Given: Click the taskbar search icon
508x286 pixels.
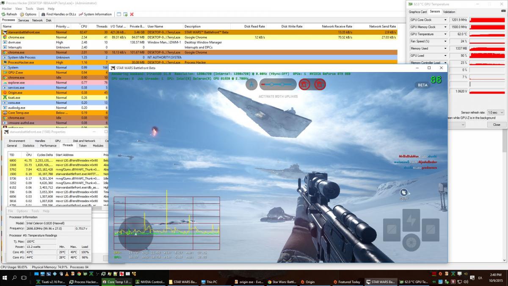Looking at the screenshot, I should tap(14, 279).
